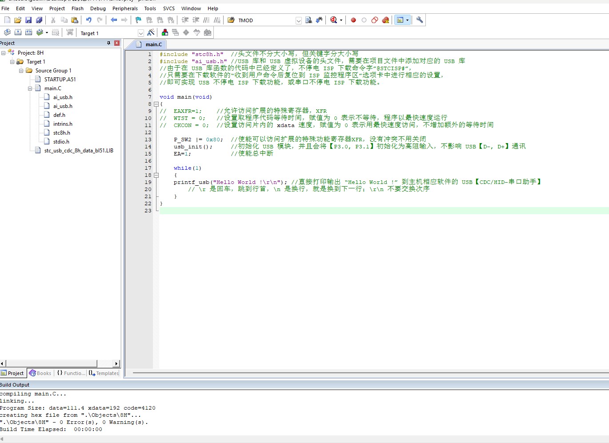Image resolution: width=609 pixels, height=443 pixels.
Task: Open the Configuration wrench icon
Action: pos(420,20)
